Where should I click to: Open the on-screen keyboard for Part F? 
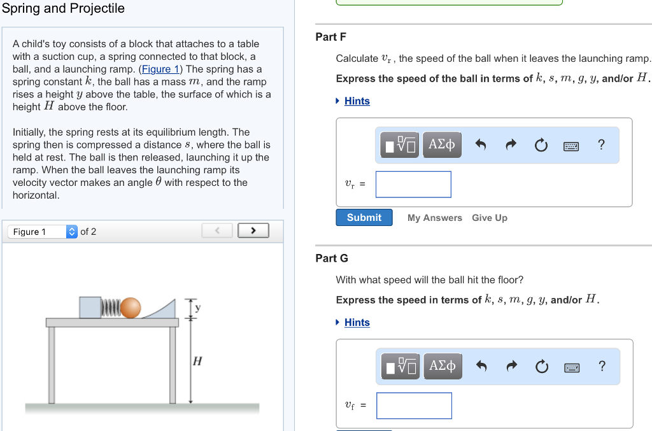(571, 145)
